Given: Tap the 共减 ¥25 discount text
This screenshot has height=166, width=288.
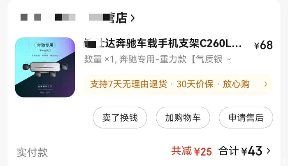Looking at the screenshot, I should (192, 151).
